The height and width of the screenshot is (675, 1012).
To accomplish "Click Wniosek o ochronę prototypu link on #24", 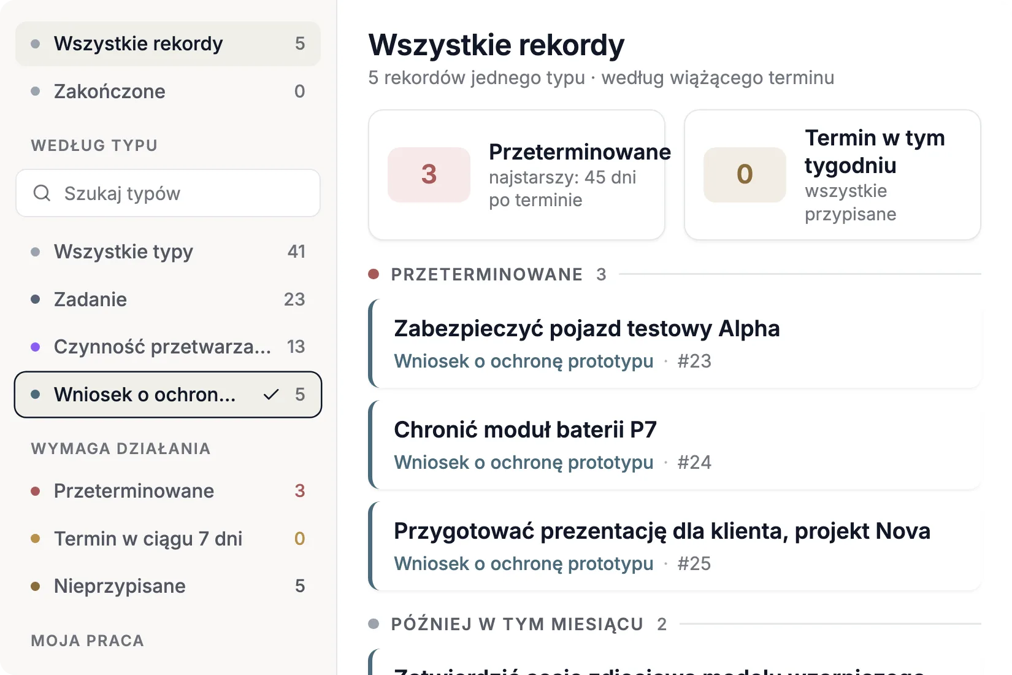I will (524, 463).
